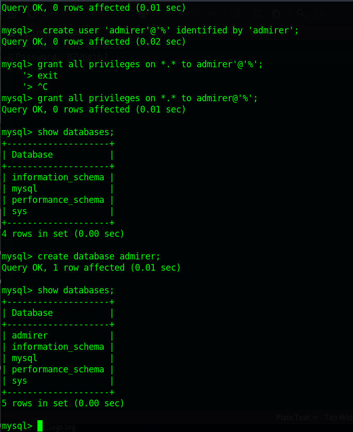The image size is (353, 432).
Task: Click 'Query OK' line showing 0.02 sec
Action: tap(93, 42)
